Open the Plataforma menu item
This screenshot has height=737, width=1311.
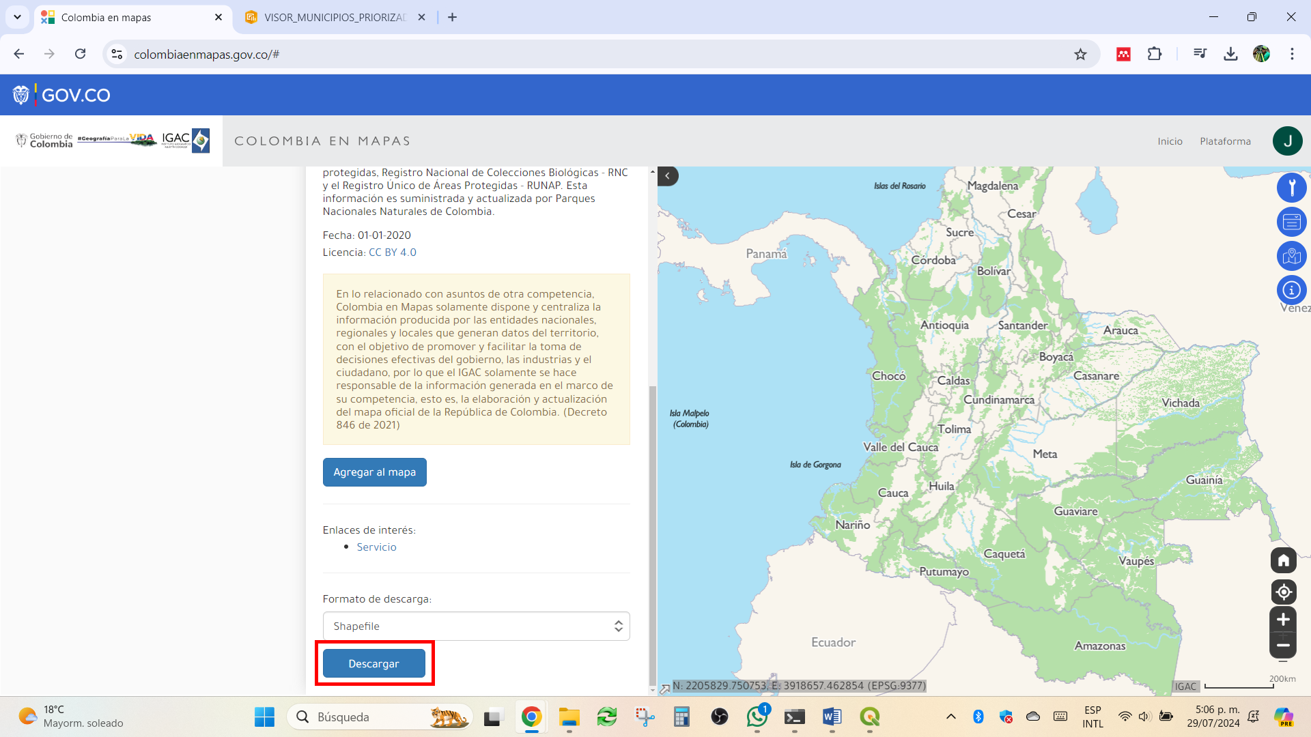1225,141
